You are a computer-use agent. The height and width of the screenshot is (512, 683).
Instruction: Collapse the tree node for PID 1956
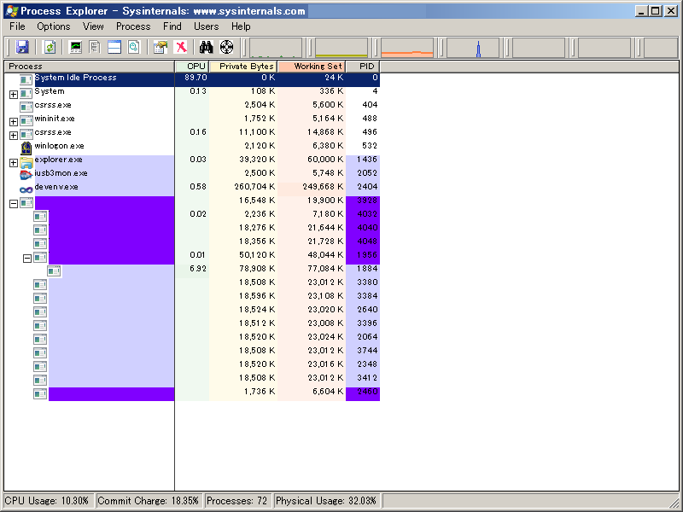pos(27,259)
